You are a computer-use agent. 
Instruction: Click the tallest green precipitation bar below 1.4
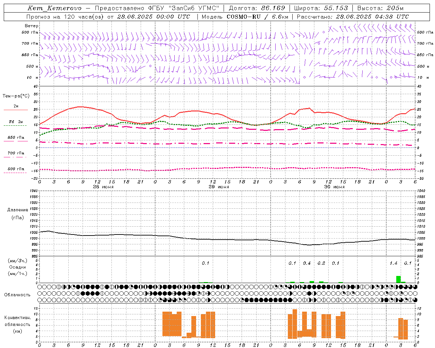click(398, 279)
